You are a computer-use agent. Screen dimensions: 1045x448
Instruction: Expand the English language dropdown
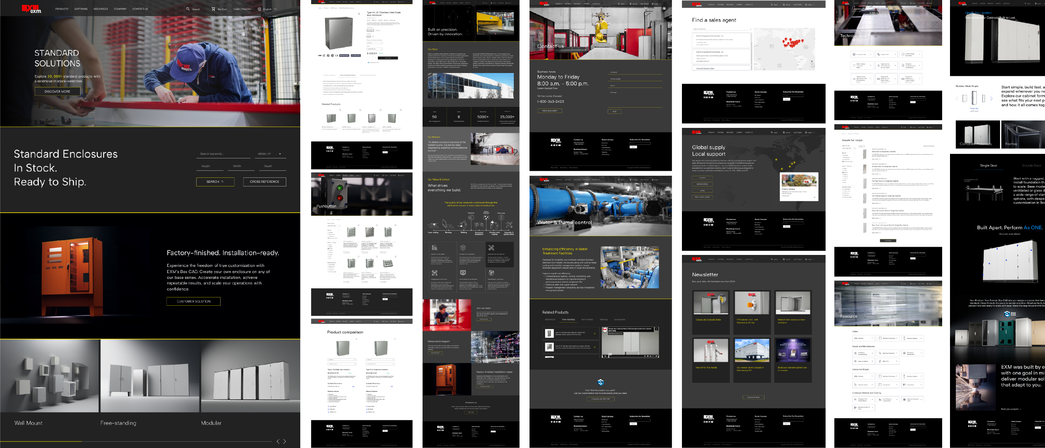tap(269, 9)
